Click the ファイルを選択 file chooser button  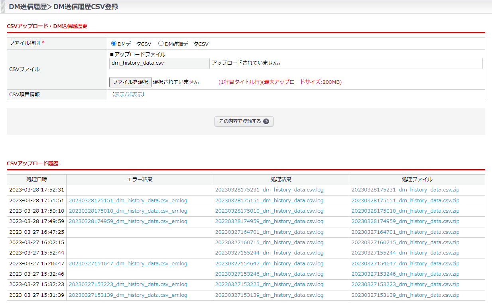[130, 82]
